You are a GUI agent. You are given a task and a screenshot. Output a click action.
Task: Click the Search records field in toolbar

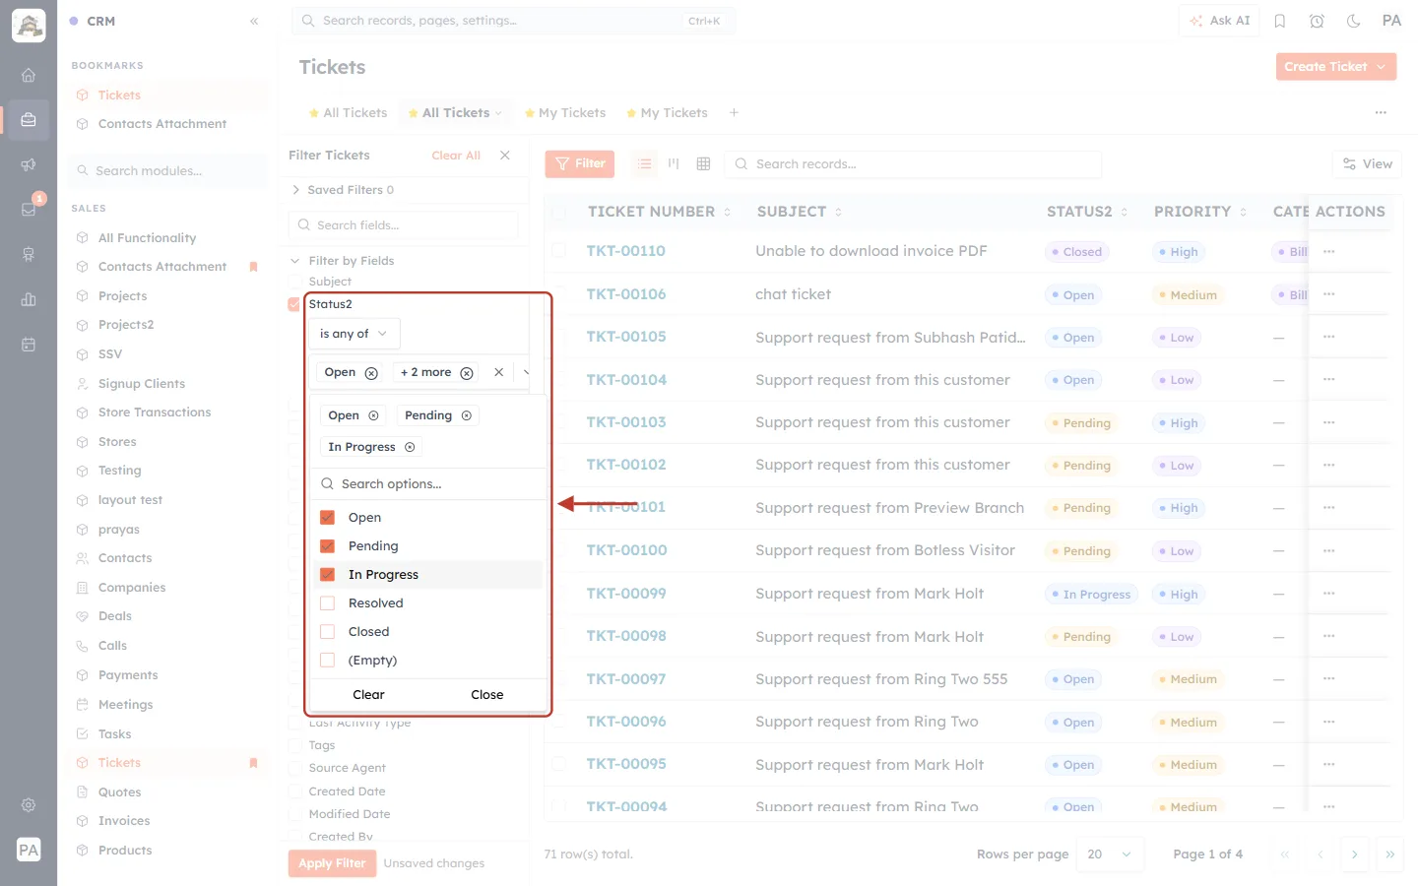tap(913, 164)
